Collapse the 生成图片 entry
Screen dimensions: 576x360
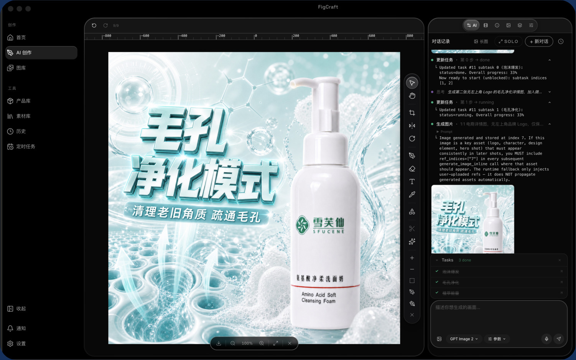point(550,124)
